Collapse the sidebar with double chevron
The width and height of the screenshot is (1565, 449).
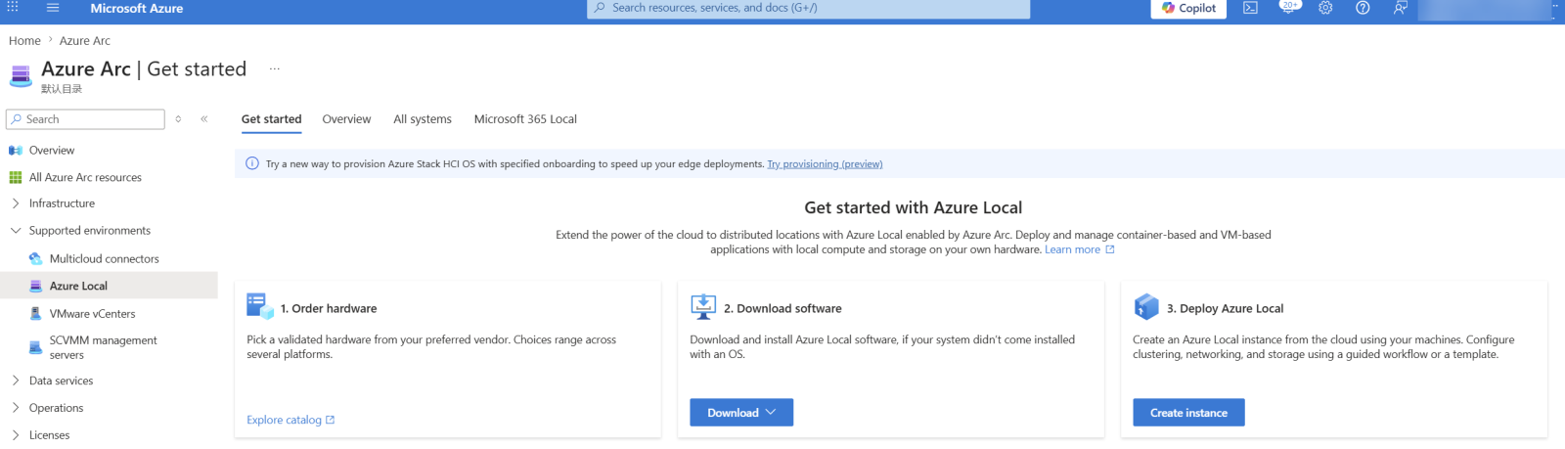(x=204, y=119)
